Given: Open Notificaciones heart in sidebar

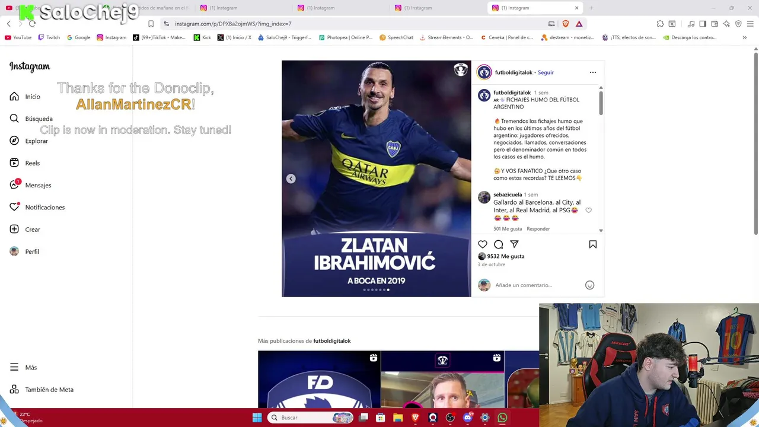Looking at the screenshot, I should [x=37, y=207].
